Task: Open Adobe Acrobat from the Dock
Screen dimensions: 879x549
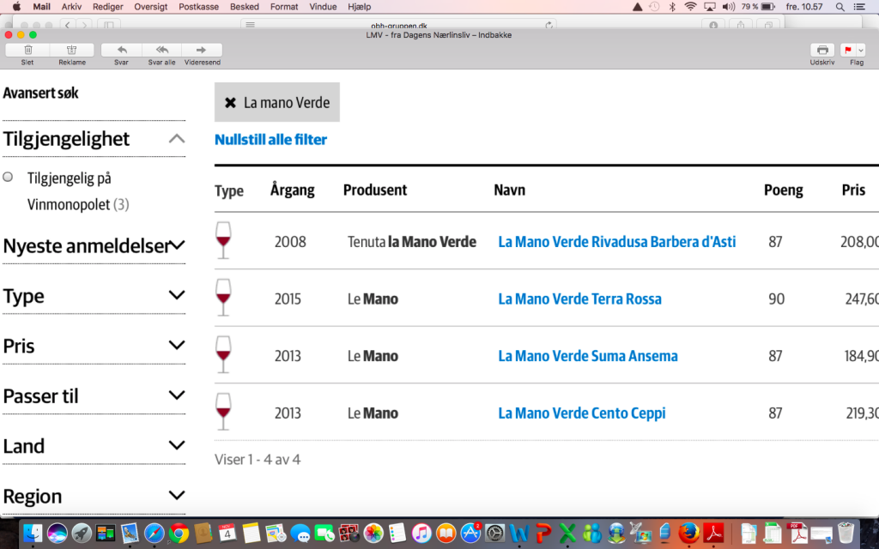Action: pyautogui.click(x=713, y=533)
